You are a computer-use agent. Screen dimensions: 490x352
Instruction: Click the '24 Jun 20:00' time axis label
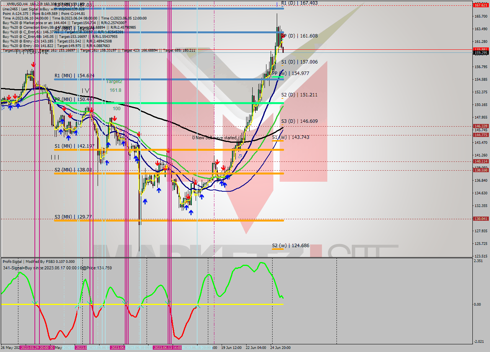(280, 348)
